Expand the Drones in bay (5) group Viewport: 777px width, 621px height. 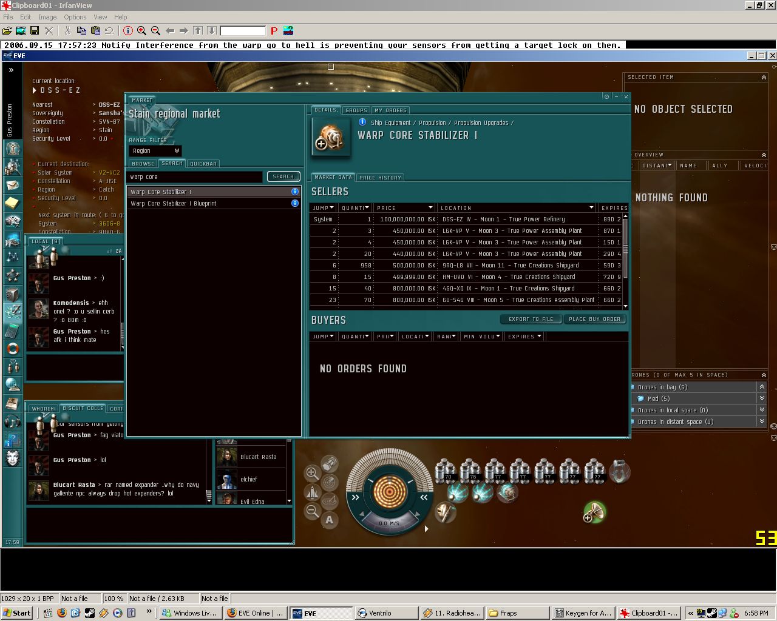[762, 387]
